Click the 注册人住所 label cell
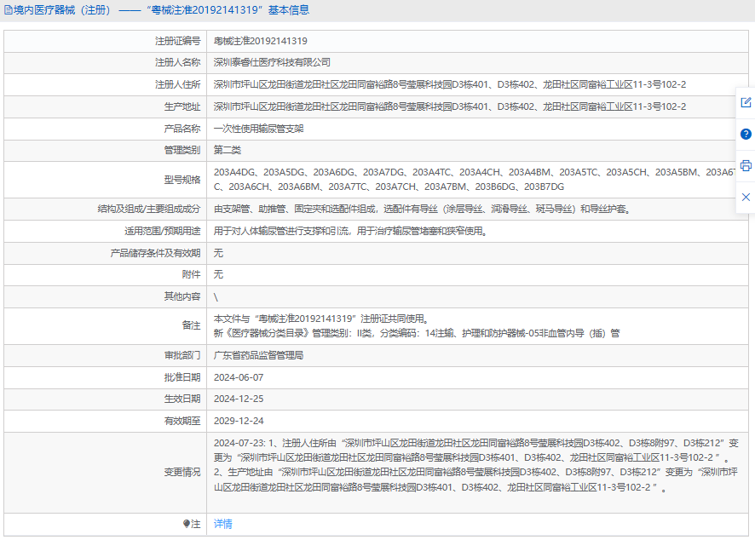Image resolution: width=755 pixels, height=540 pixels. click(106, 84)
